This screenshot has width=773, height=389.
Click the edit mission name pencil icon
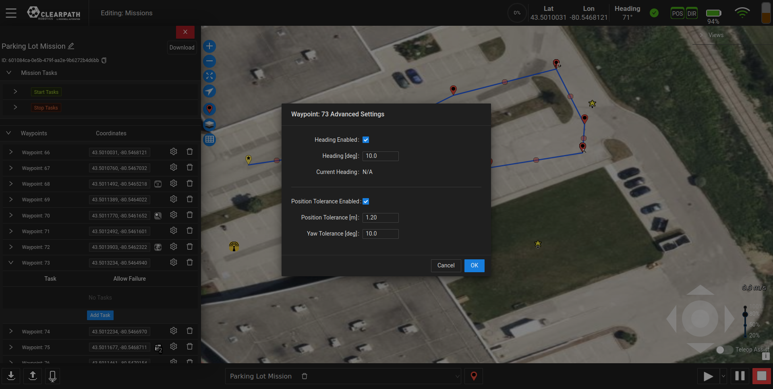coord(71,46)
